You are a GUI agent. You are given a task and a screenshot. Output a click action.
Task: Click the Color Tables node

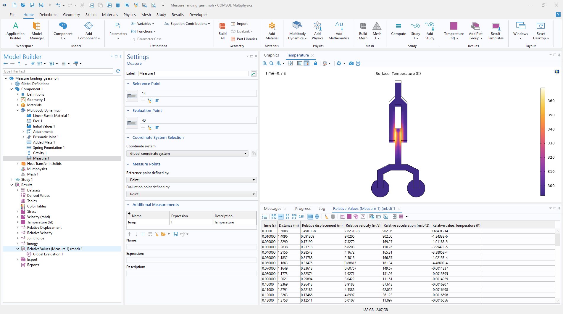(x=37, y=206)
